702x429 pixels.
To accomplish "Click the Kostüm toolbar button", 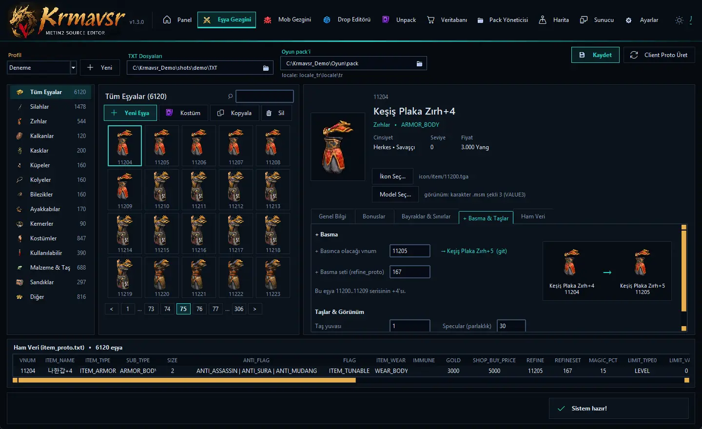I will coord(183,113).
